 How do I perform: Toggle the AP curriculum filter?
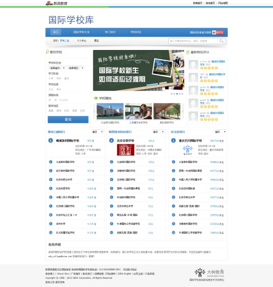pos(50,100)
